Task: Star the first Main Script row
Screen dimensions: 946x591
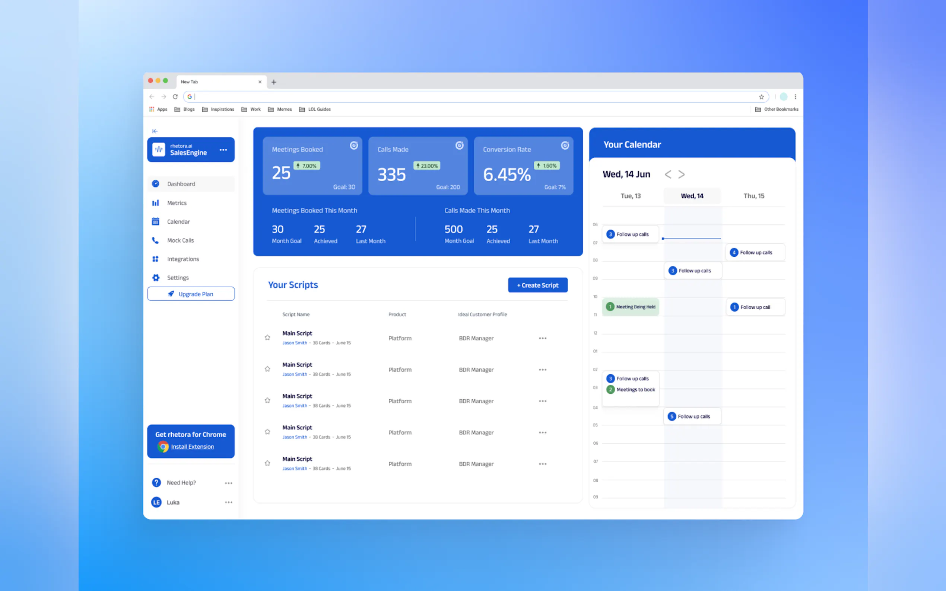Action: pos(267,337)
